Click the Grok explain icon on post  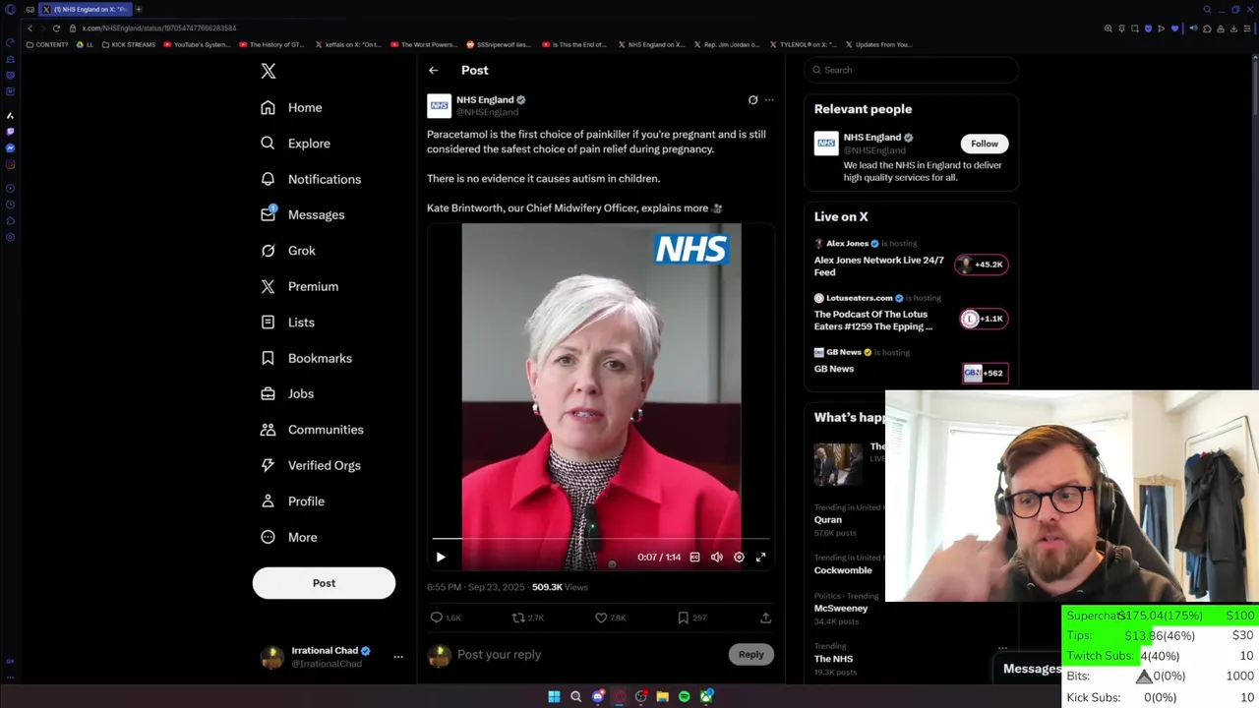click(x=752, y=99)
